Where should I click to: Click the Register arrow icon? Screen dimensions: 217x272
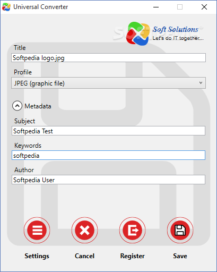tap(133, 230)
